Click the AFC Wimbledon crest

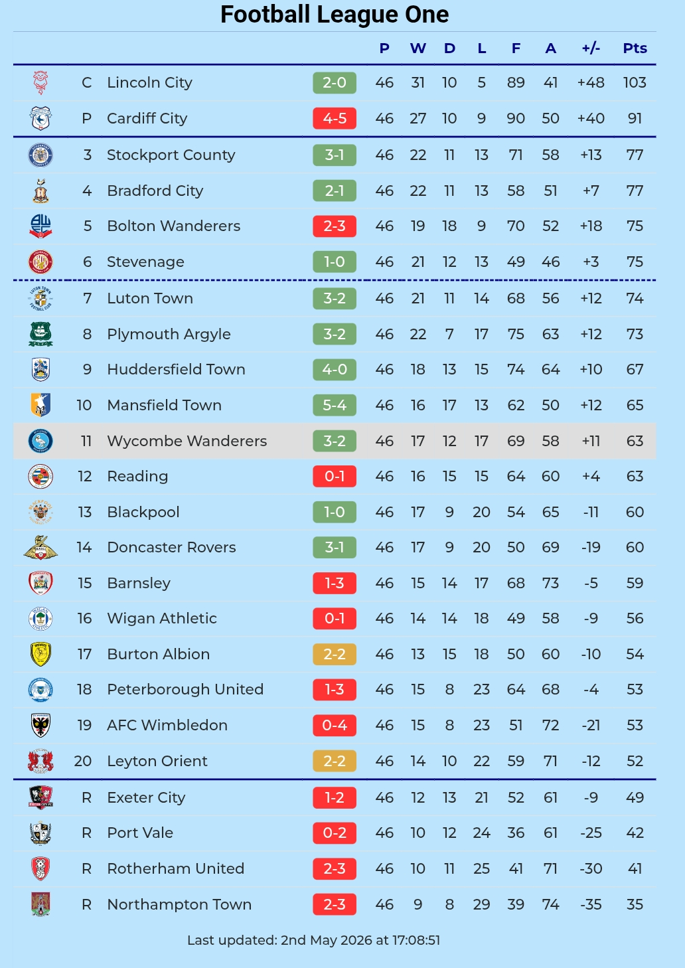(x=40, y=725)
